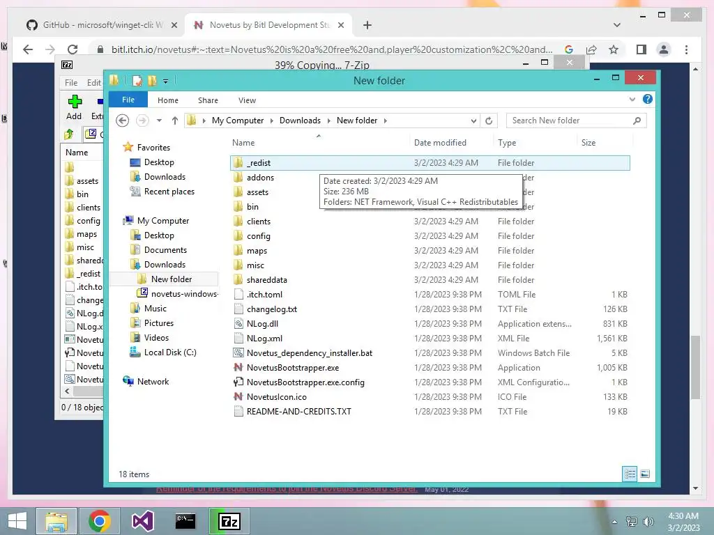Viewport: 714px width, 535px height.
Task: Open Recent locations dropdown arrow
Action: tap(159, 121)
